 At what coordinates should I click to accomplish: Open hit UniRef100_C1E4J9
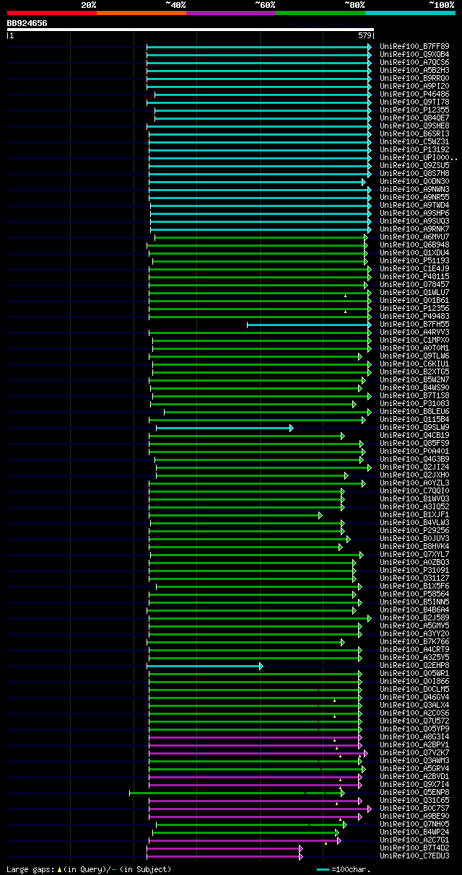pos(414,269)
